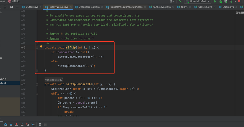Click line number 651 in gutter

[23, 84]
